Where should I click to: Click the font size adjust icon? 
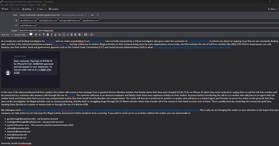pos(36,35)
